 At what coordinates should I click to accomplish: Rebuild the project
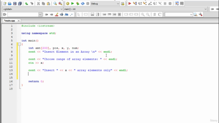[x=83, y=3]
